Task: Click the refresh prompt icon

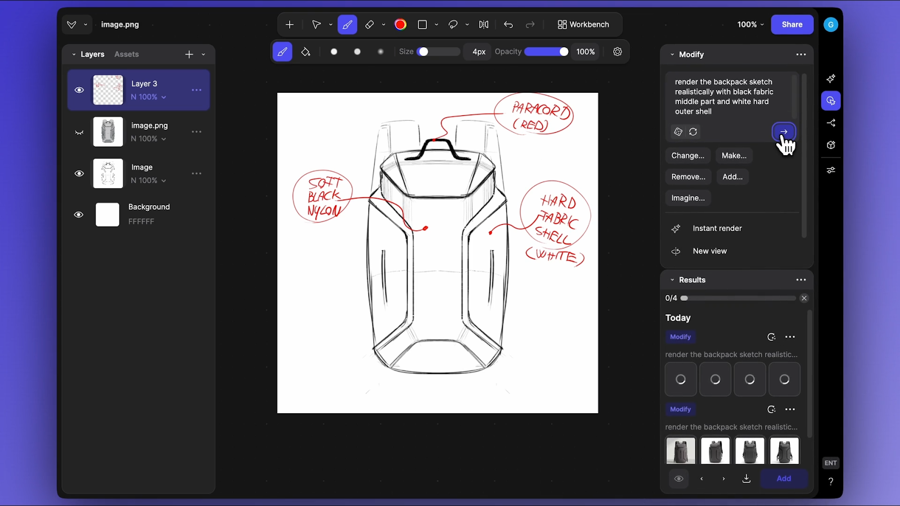Action: coord(693,132)
